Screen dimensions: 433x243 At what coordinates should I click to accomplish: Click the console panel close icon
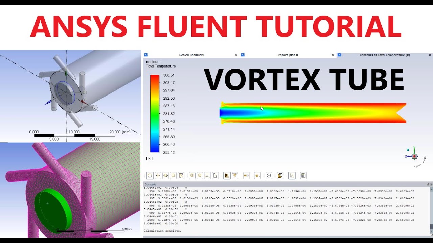[431, 184]
